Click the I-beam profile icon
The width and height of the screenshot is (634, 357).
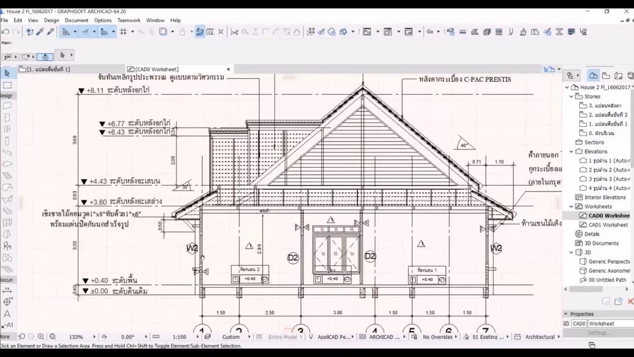560,32
